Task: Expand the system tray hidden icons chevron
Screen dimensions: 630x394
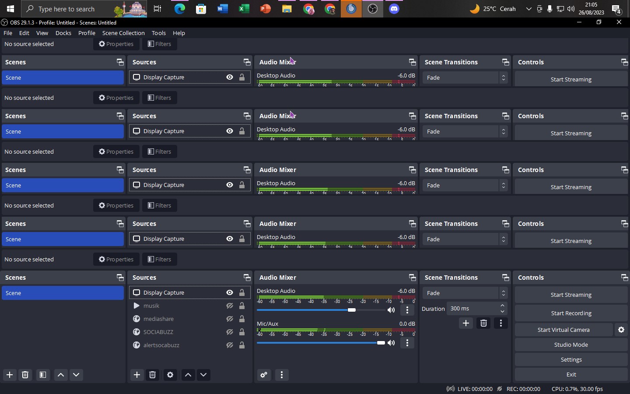Action: pos(528,9)
